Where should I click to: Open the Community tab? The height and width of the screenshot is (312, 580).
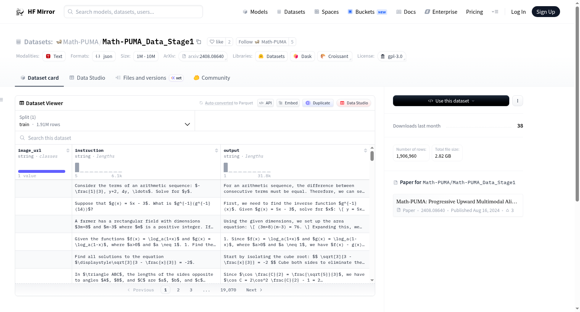[x=212, y=78]
